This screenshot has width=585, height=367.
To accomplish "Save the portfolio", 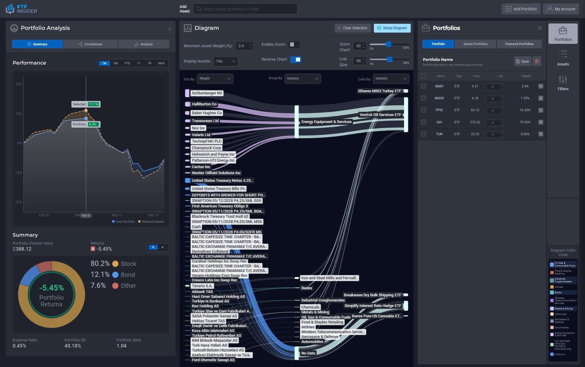I will [x=523, y=61].
